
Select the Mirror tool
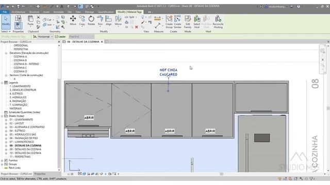pos(118,21)
